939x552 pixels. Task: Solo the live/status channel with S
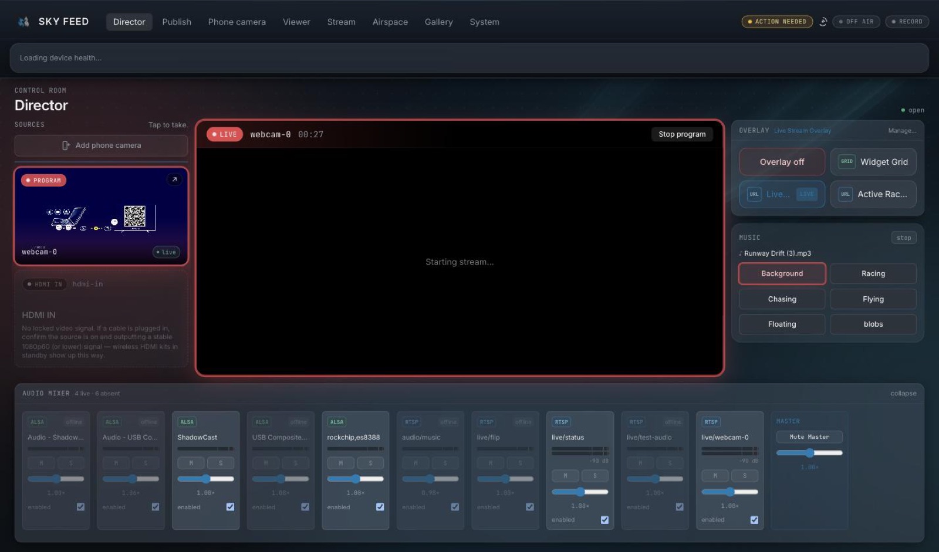click(x=595, y=476)
